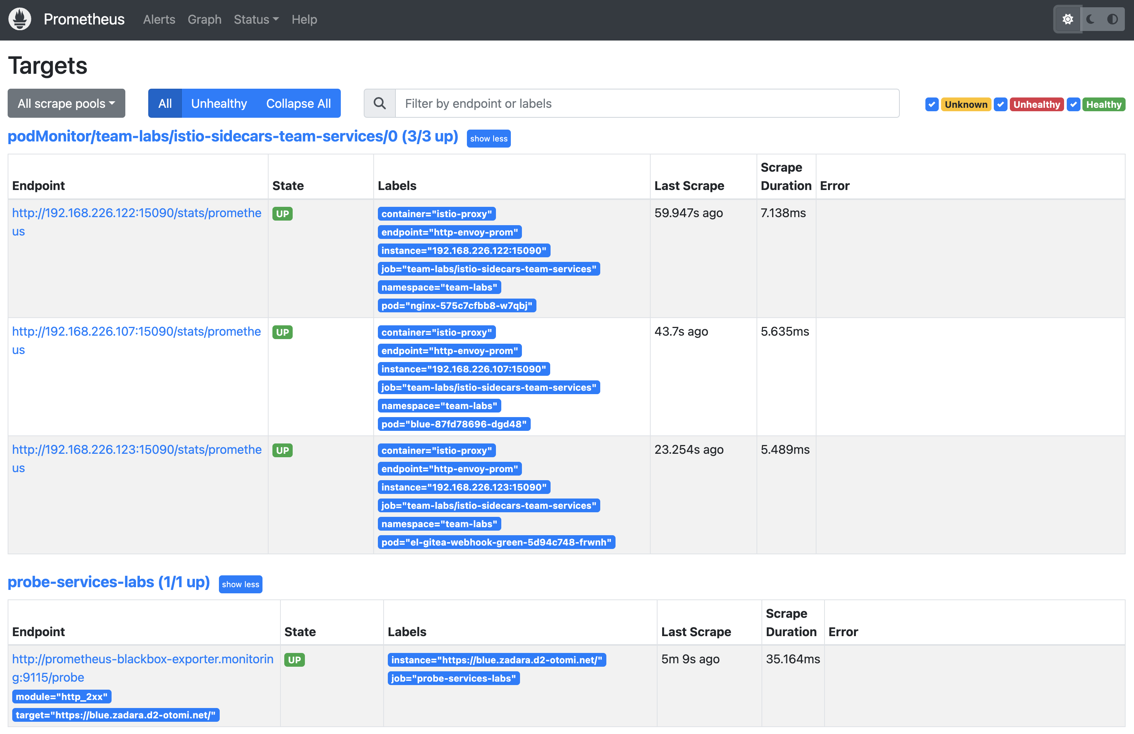The width and height of the screenshot is (1134, 734).
Task: Open endpoint 192.168.226.122:15090 link
Action: 137,222
